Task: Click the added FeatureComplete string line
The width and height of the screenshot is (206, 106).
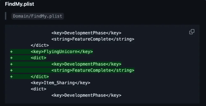Action: (x=93, y=70)
